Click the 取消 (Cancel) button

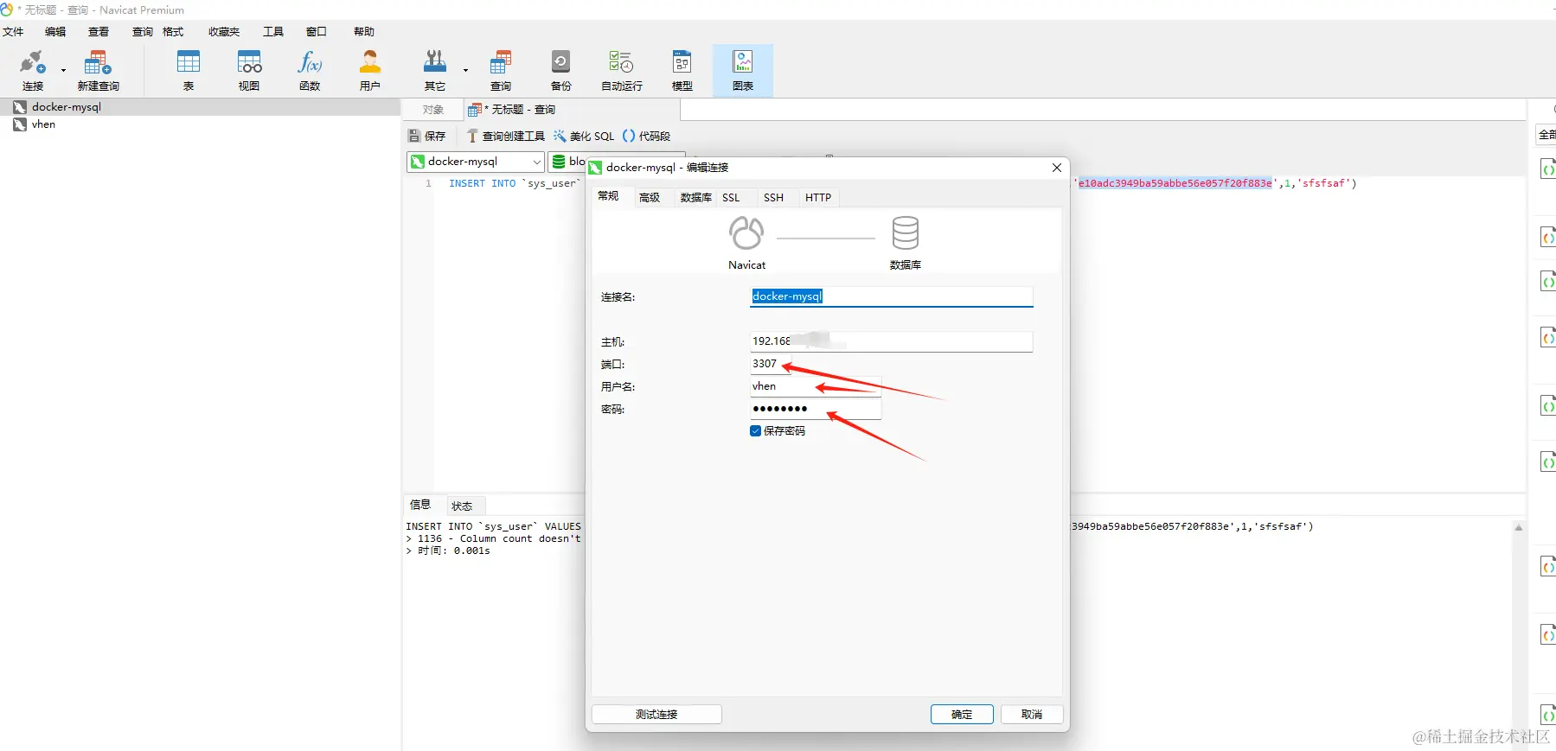tap(1032, 715)
